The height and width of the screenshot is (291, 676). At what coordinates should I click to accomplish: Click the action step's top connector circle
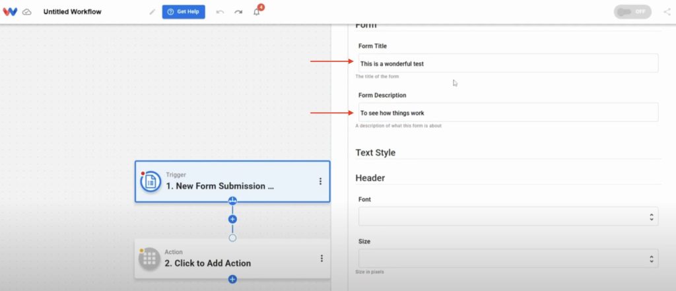pos(232,238)
